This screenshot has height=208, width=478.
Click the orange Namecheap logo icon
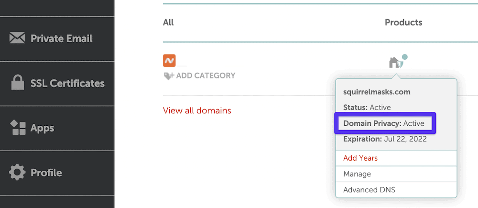click(169, 61)
